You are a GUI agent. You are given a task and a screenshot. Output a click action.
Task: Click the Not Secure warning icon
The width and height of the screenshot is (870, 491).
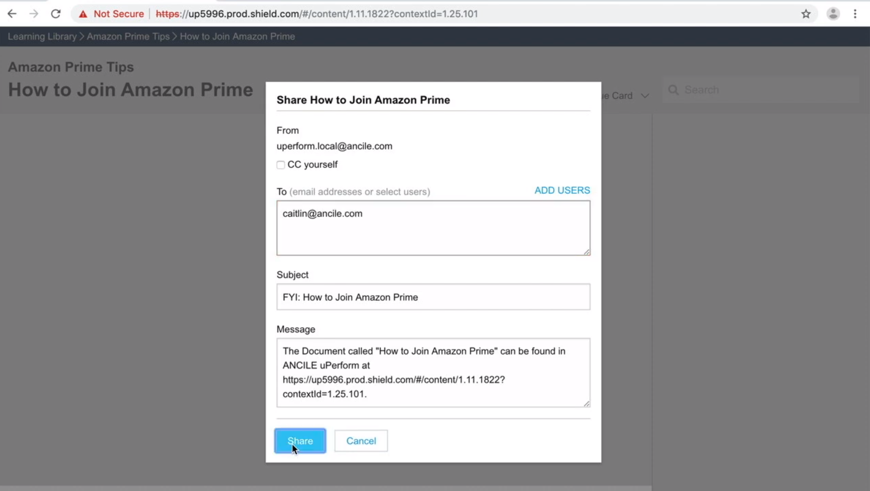pos(83,14)
